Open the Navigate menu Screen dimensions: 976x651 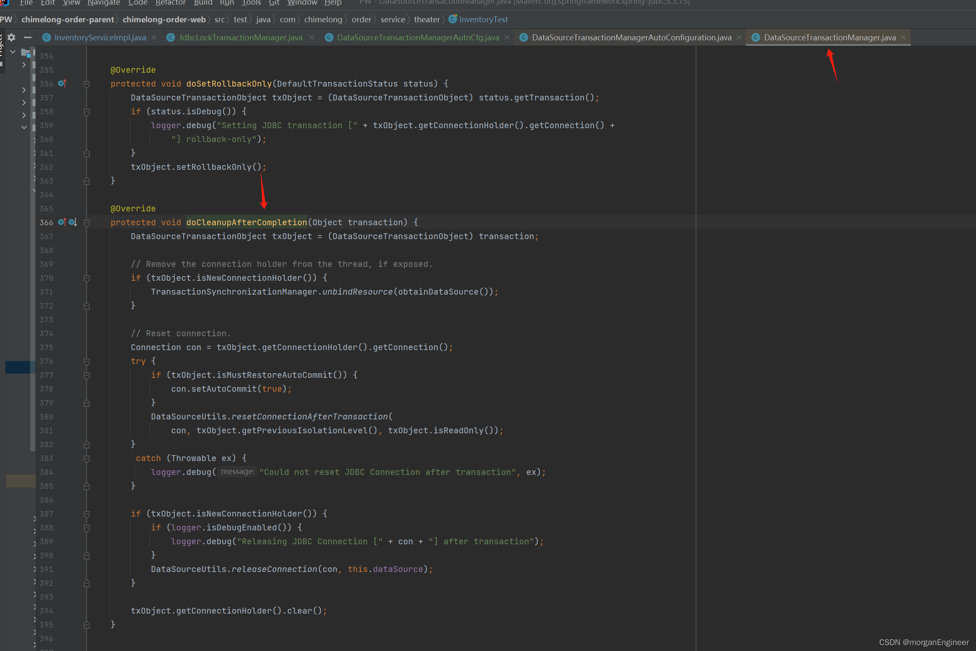click(x=104, y=3)
